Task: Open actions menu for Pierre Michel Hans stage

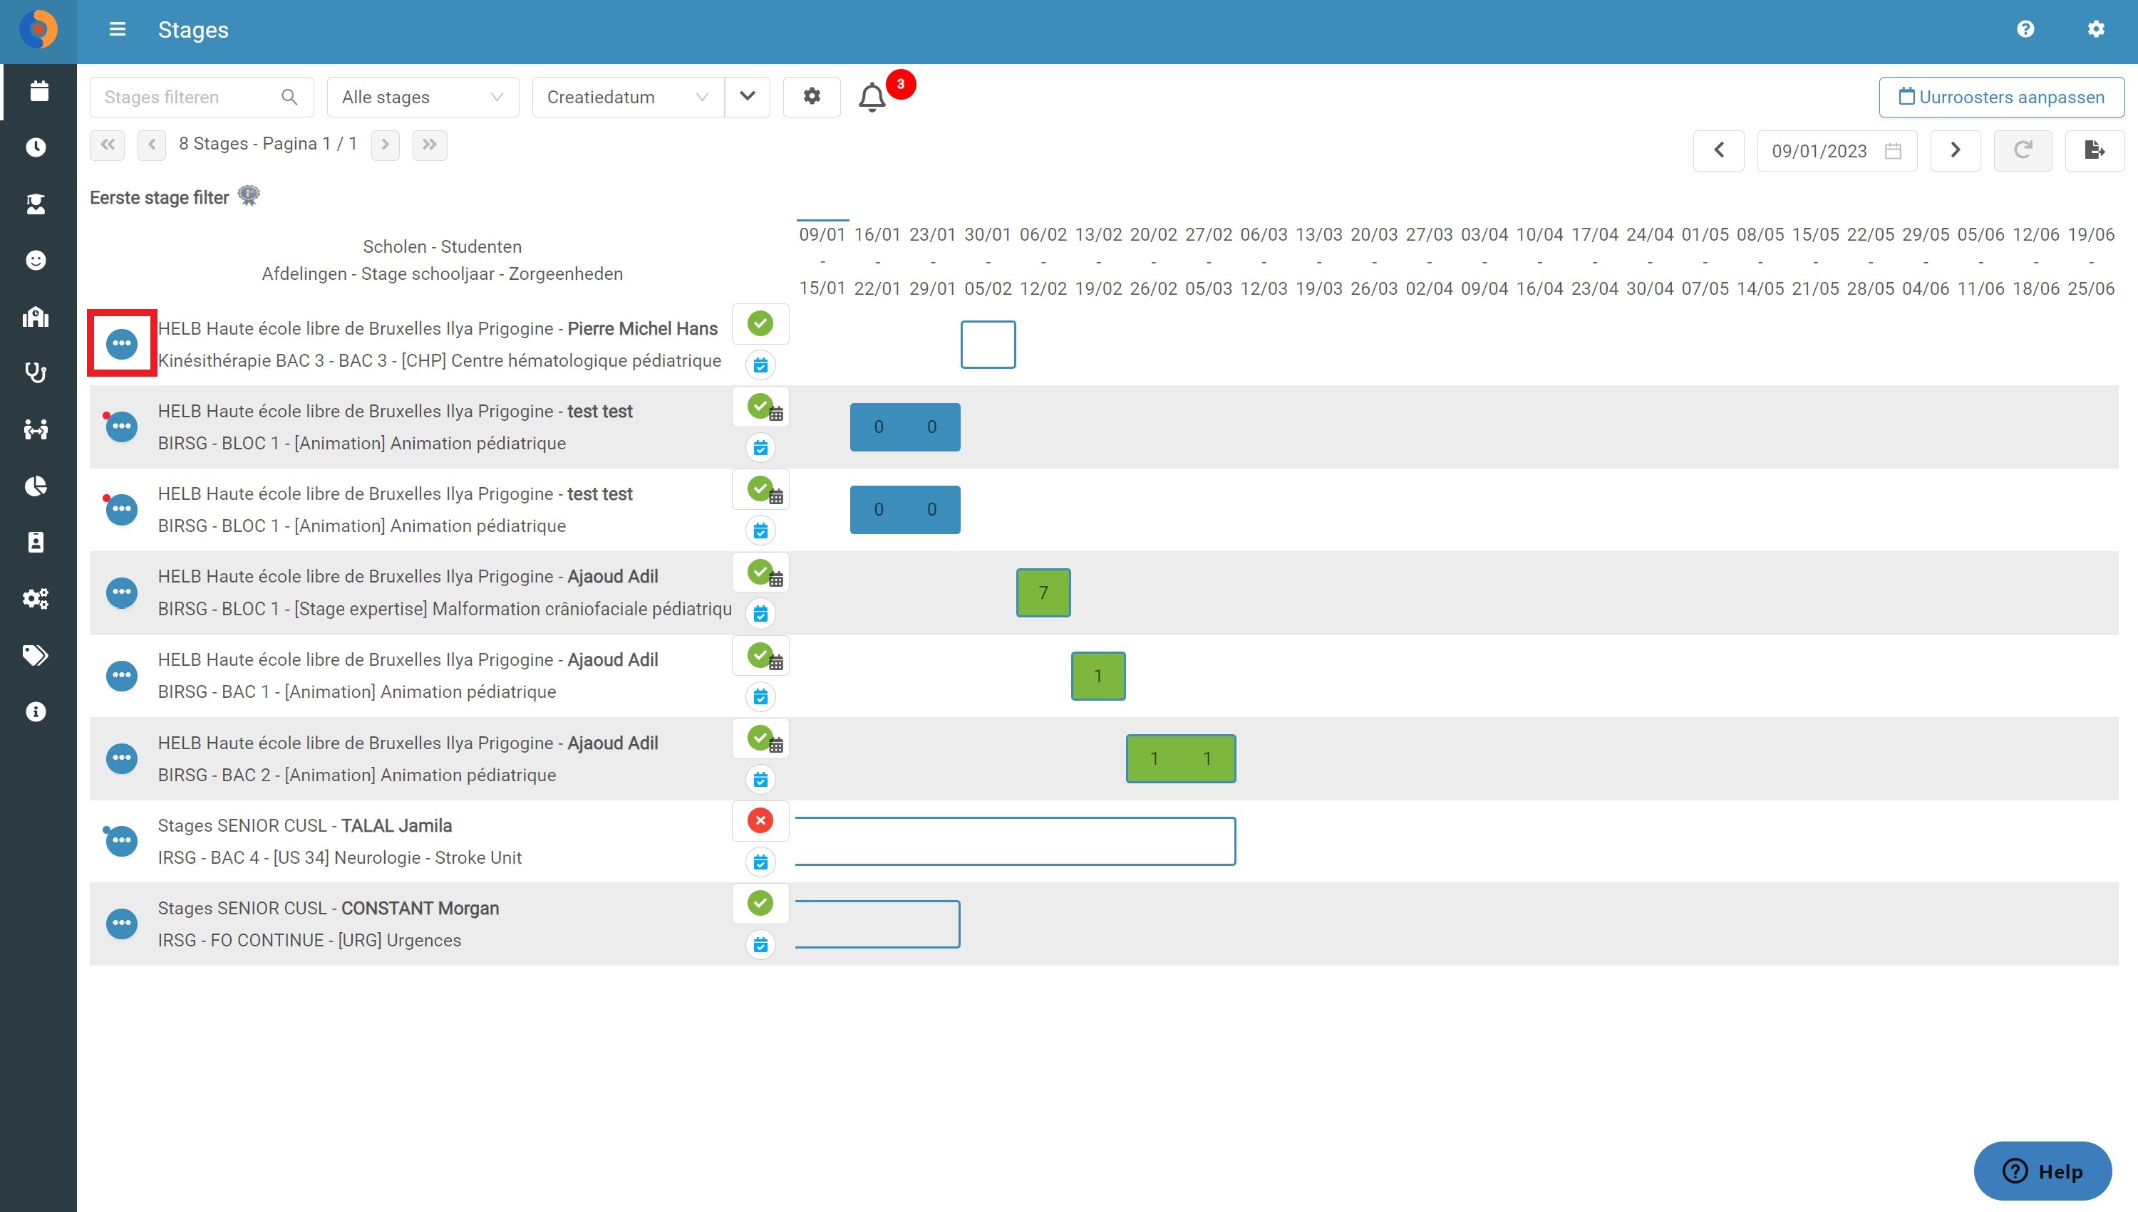Action: (122, 343)
